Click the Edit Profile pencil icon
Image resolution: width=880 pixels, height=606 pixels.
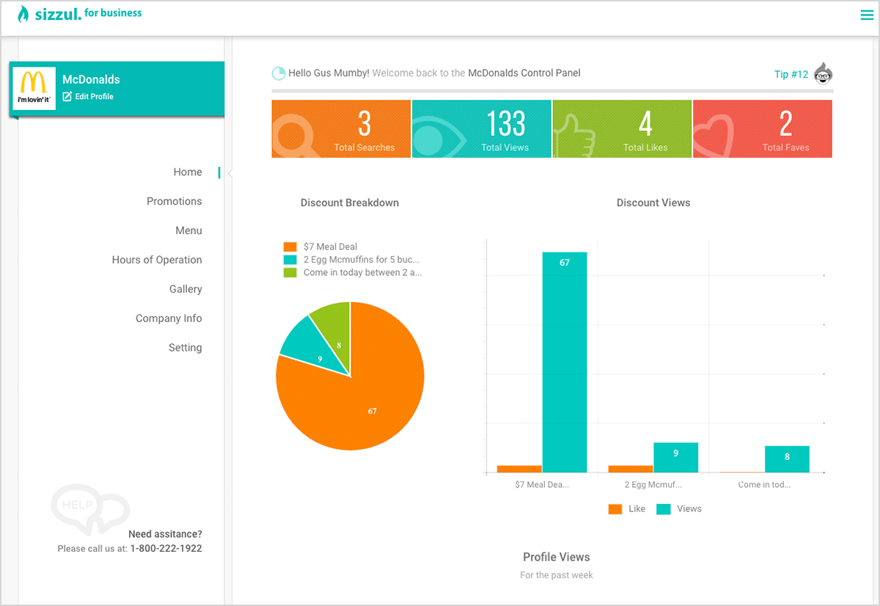click(67, 97)
